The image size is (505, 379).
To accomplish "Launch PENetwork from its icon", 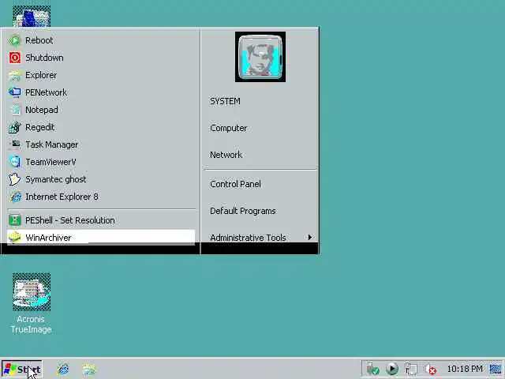I will [x=14, y=92].
